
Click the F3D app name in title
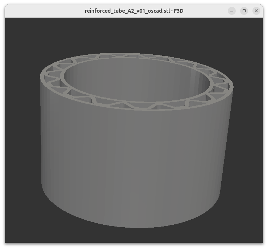pyautogui.click(x=179, y=11)
